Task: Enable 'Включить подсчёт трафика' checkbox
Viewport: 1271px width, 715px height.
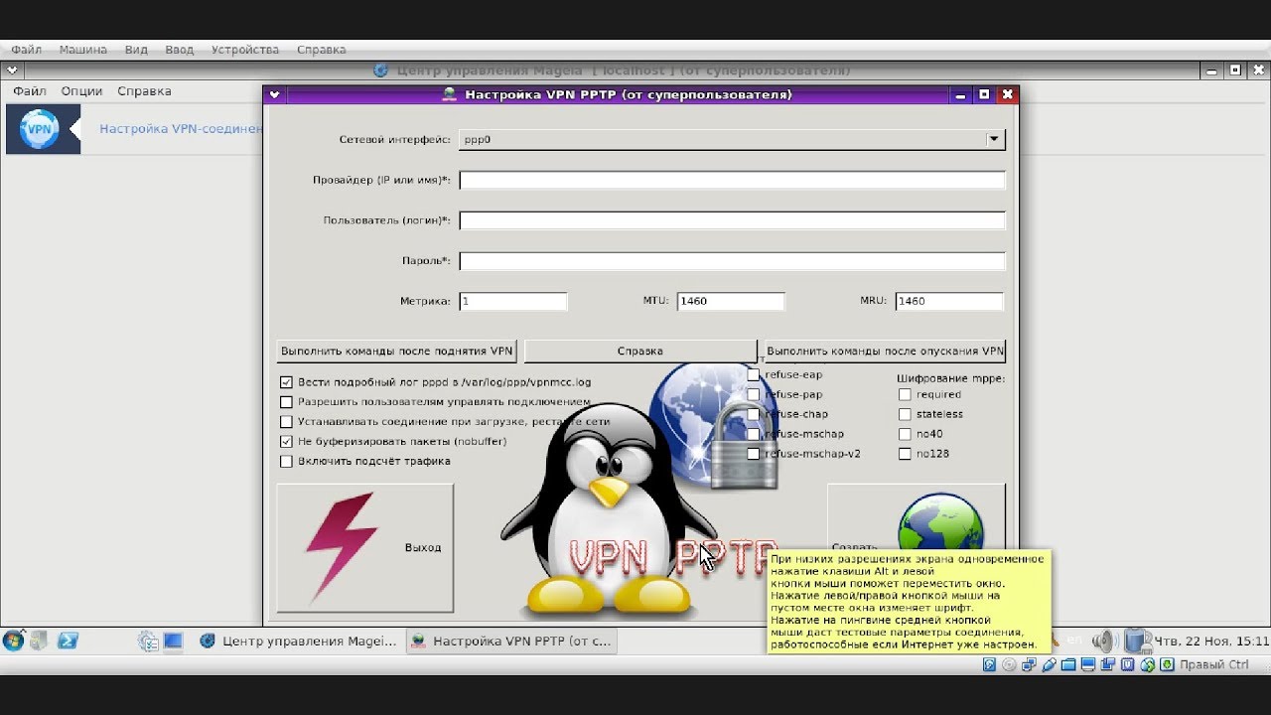Action: [x=287, y=462]
